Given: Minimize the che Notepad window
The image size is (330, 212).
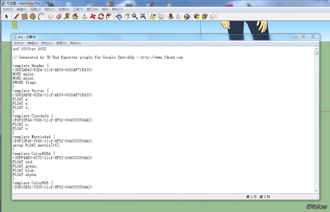Looking at the screenshot, I should [x=296, y=37].
